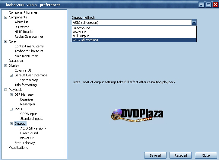The width and height of the screenshot is (219, 160).
Task: Go to Columns UI preferences page
Action: tap(23, 70)
